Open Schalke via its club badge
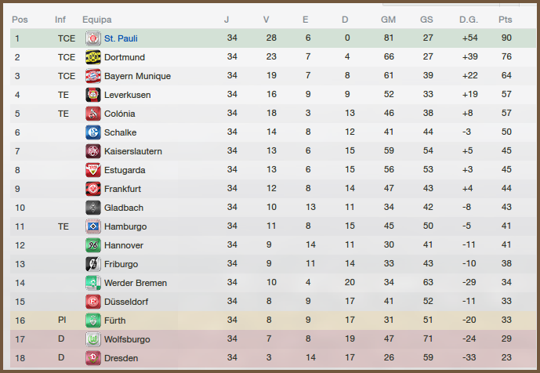The image size is (540, 373). (93, 132)
